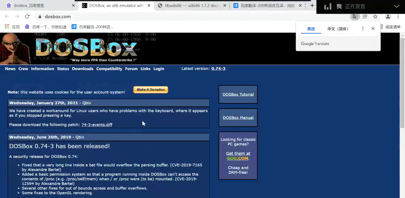Open the DOSBox Manual link
The width and height of the screenshot is (405, 198).
pos(238,118)
